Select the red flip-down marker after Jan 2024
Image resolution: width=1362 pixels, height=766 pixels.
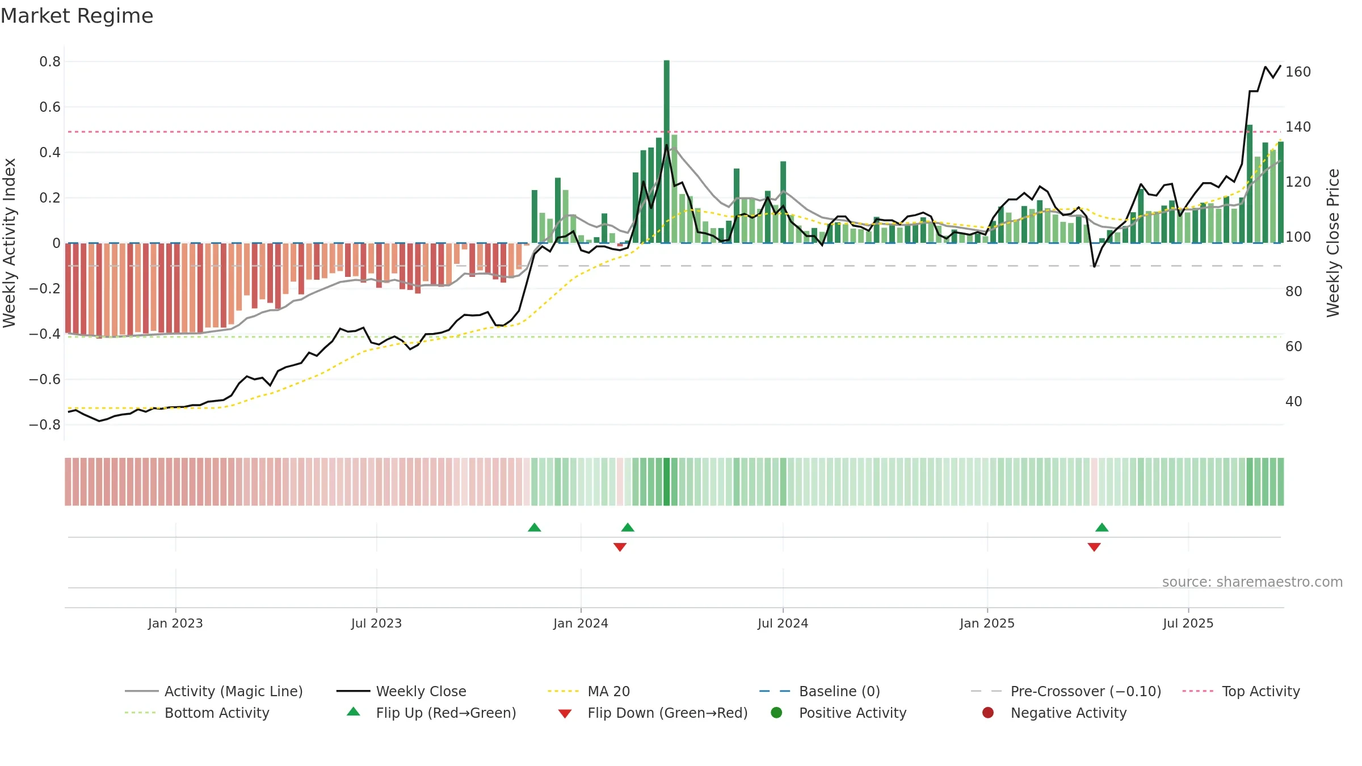coord(620,547)
